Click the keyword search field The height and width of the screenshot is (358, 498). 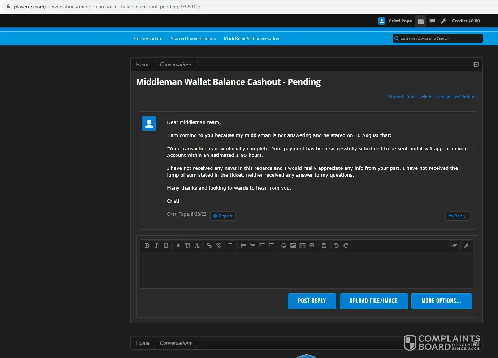(439, 38)
